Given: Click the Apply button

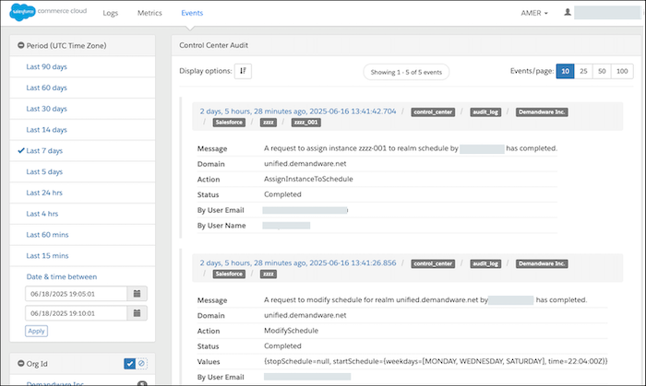Looking at the screenshot, I should pyautogui.click(x=36, y=331).
